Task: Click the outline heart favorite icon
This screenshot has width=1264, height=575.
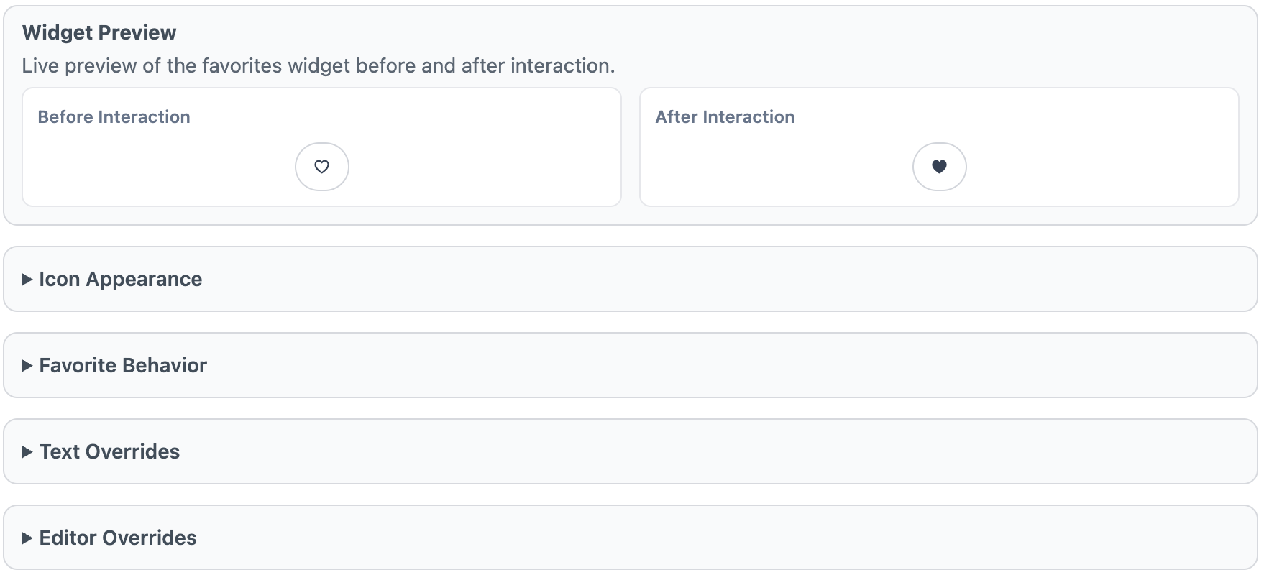Action: tap(322, 167)
